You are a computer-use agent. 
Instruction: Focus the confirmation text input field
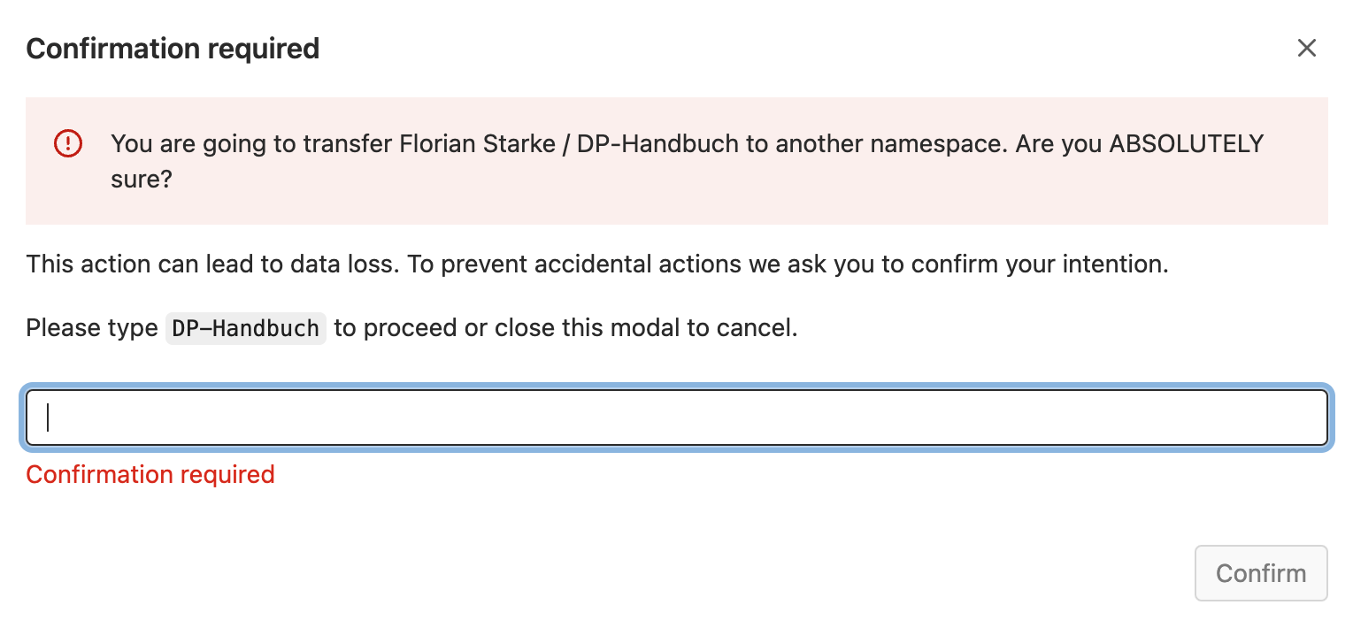coord(676,417)
